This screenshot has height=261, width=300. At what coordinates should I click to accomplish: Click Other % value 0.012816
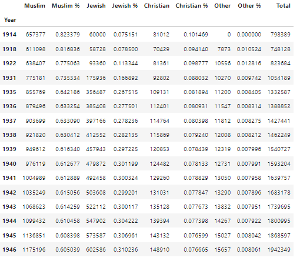click(x=249, y=63)
